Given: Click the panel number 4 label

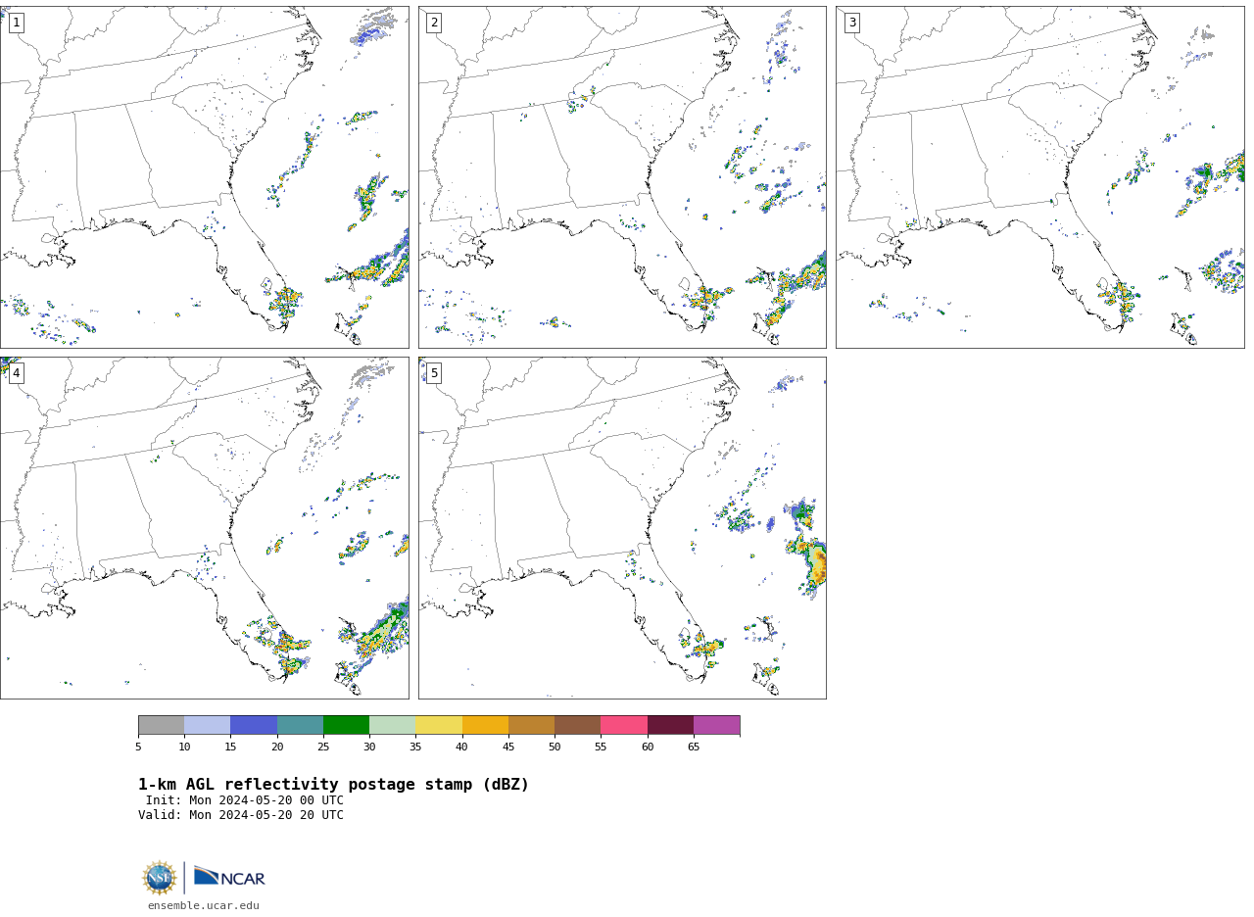Looking at the screenshot, I should pos(16,373).
